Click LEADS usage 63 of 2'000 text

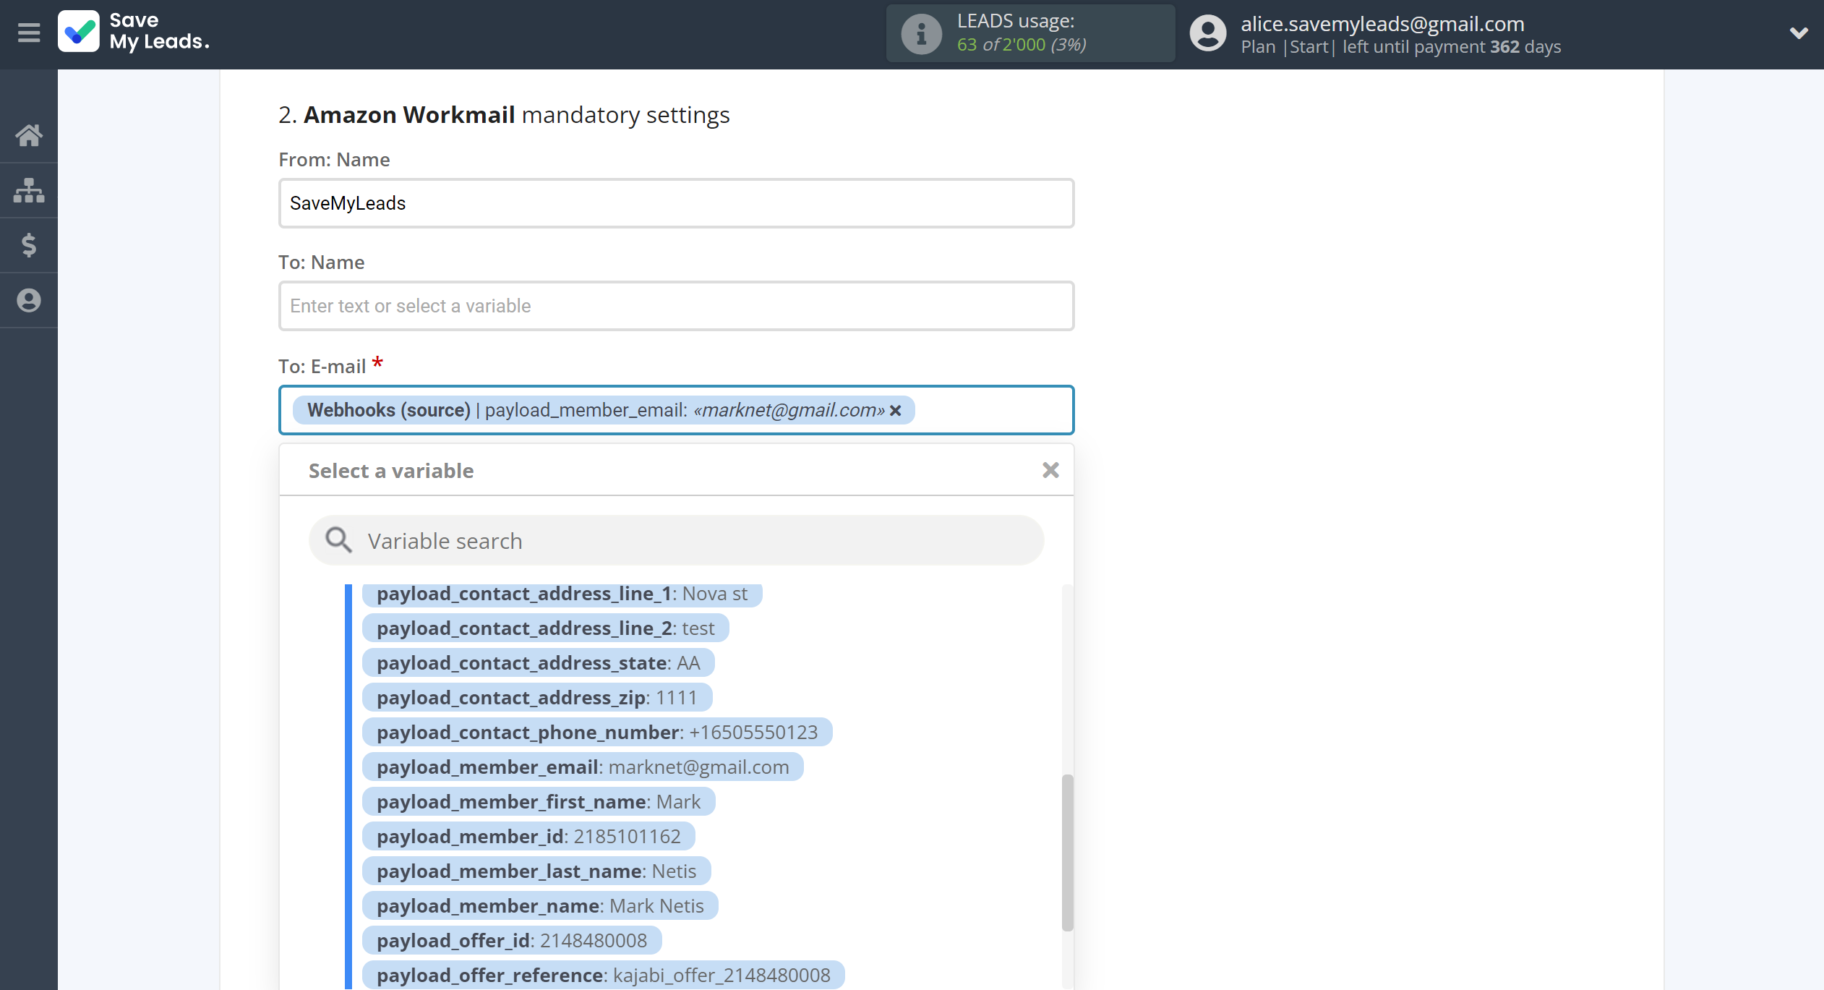click(1022, 44)
